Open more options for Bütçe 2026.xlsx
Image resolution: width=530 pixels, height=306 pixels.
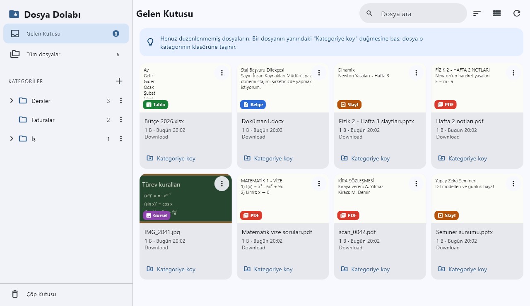coord(222,73)
